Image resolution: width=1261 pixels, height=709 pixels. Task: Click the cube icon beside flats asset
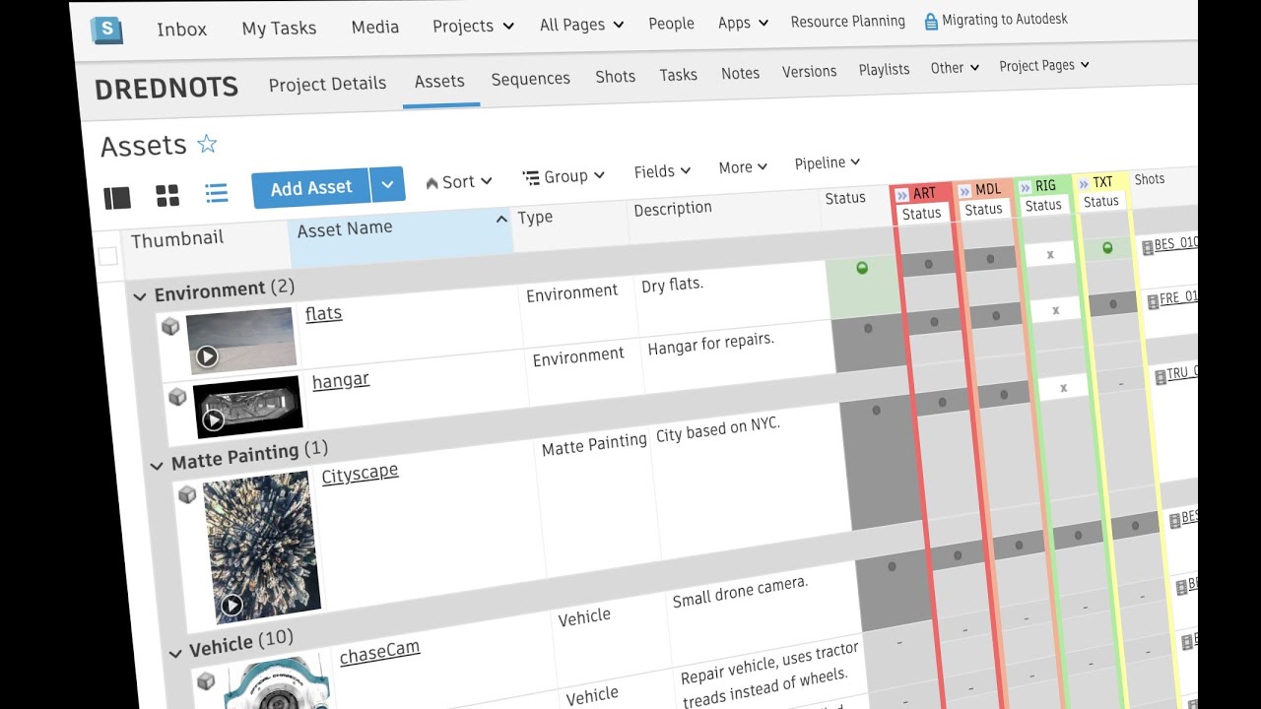click(x=169, y=326)
